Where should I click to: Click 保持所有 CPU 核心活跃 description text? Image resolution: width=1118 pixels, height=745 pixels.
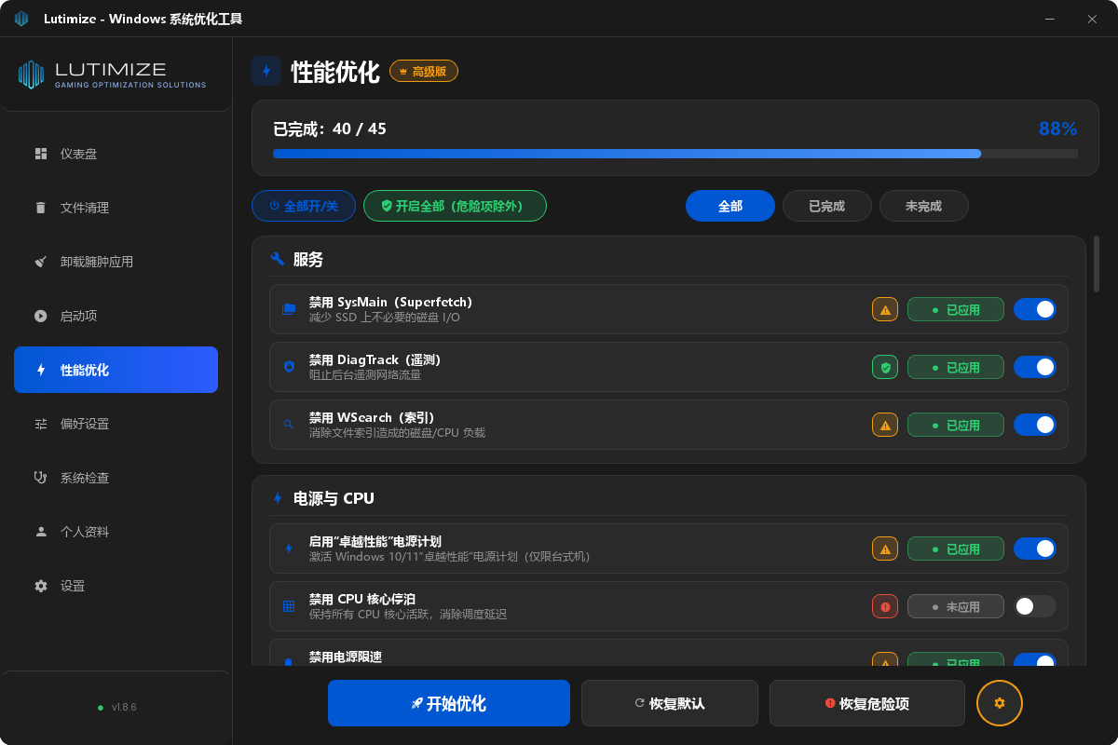[408, 615]
